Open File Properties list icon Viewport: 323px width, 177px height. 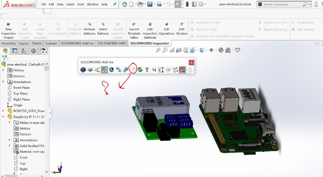click(194, 4)
